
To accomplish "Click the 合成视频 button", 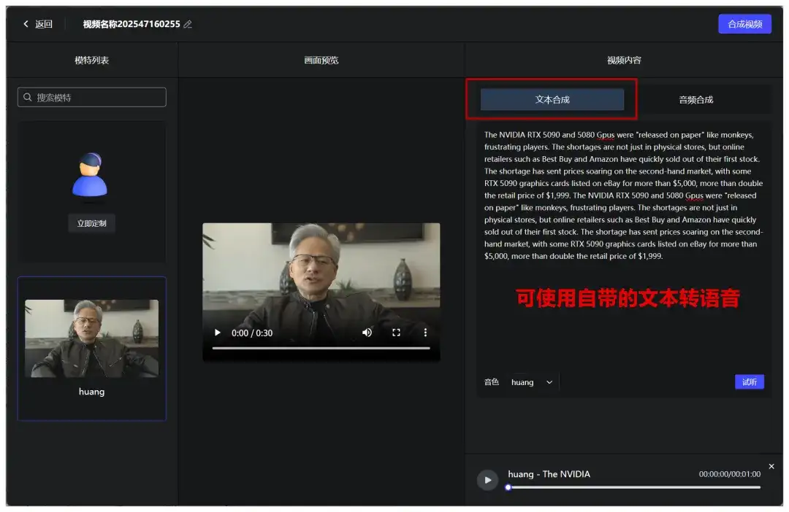I will [x=744, y=23].
